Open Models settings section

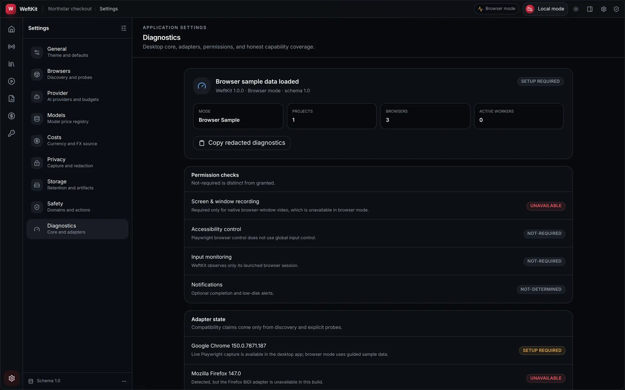[x=77, y=118]
